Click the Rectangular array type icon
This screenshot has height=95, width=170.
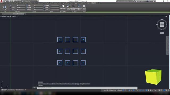(x=5, y=7)
